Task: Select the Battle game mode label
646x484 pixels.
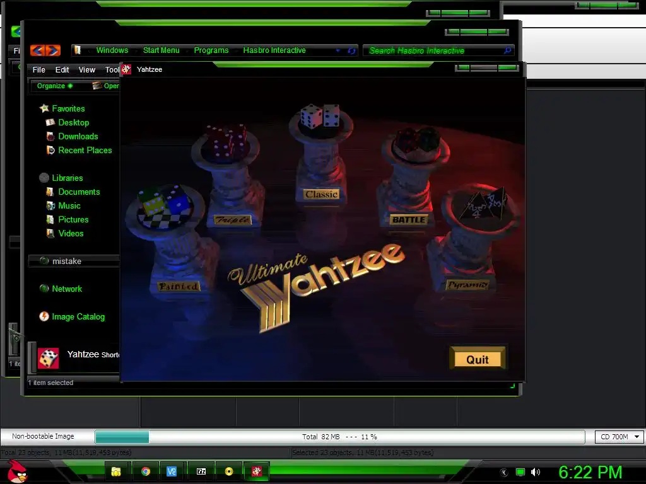Action: 409,219
